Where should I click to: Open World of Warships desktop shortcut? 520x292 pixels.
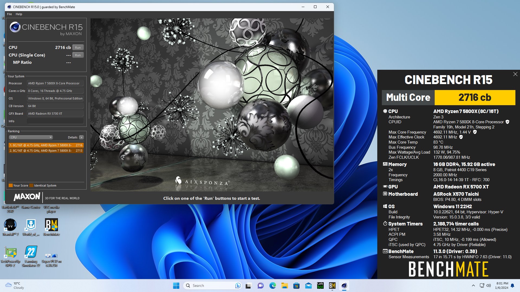(31, 227)
